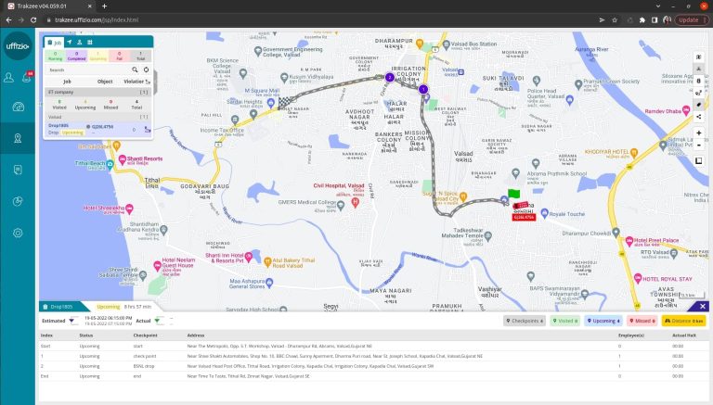Open the dashboard gauge icon in sidebar
The image size is (713, 405).
[18, 107]
